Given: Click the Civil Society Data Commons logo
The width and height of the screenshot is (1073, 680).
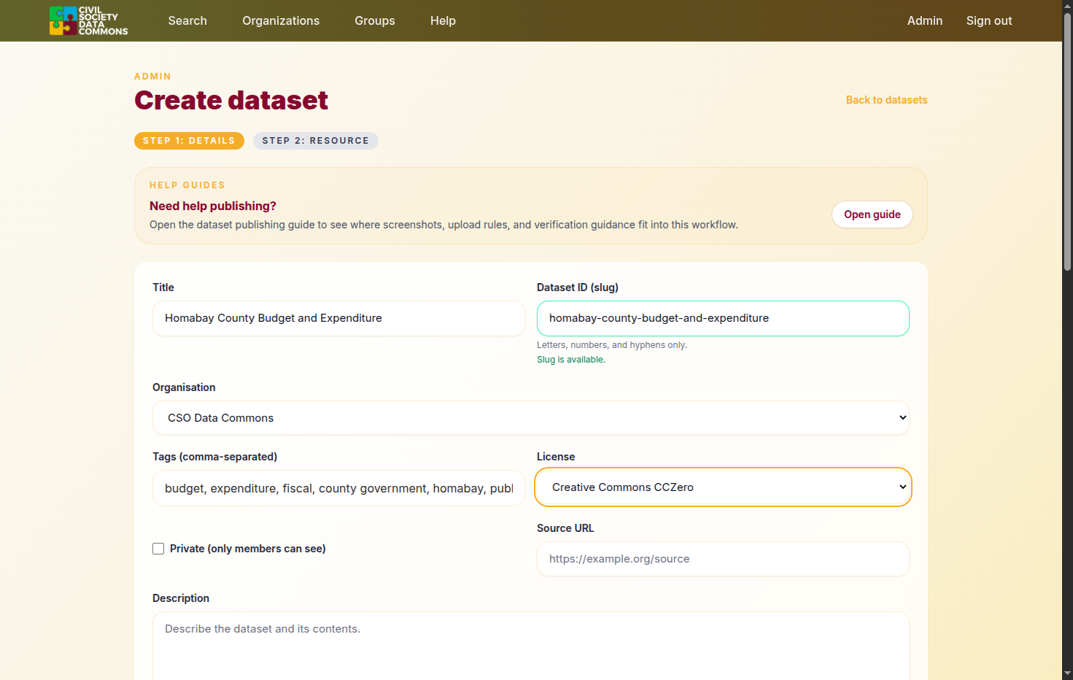Looking at the screenshot, I should tap(88, 20).
